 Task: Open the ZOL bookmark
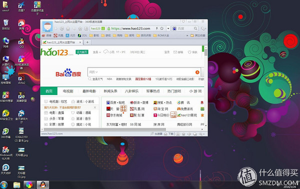click(82, 35)
